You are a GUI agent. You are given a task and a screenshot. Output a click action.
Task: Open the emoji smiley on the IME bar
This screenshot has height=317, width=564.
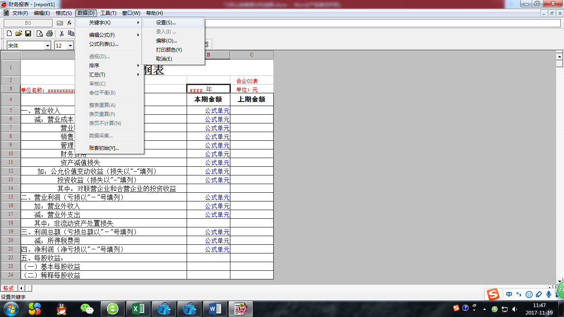point(529,294)
